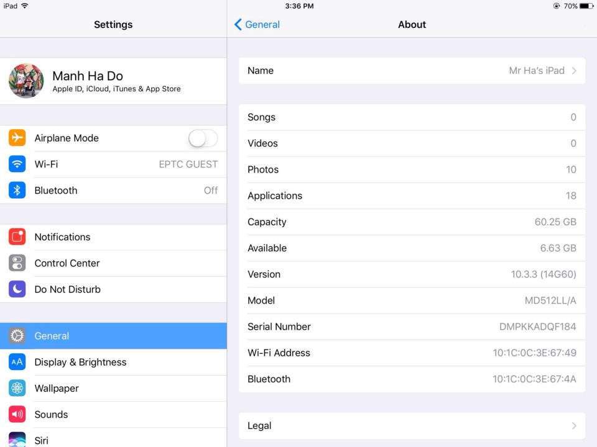Tap the Do Not Disturb moon icon
The height and width of the screenshot is (447, 597).
(x=17, y=289)
